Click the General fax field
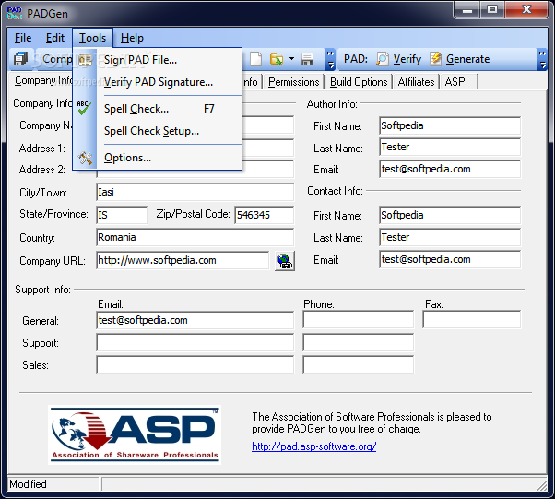Viewport: 555px width, 499px height. 471,320
